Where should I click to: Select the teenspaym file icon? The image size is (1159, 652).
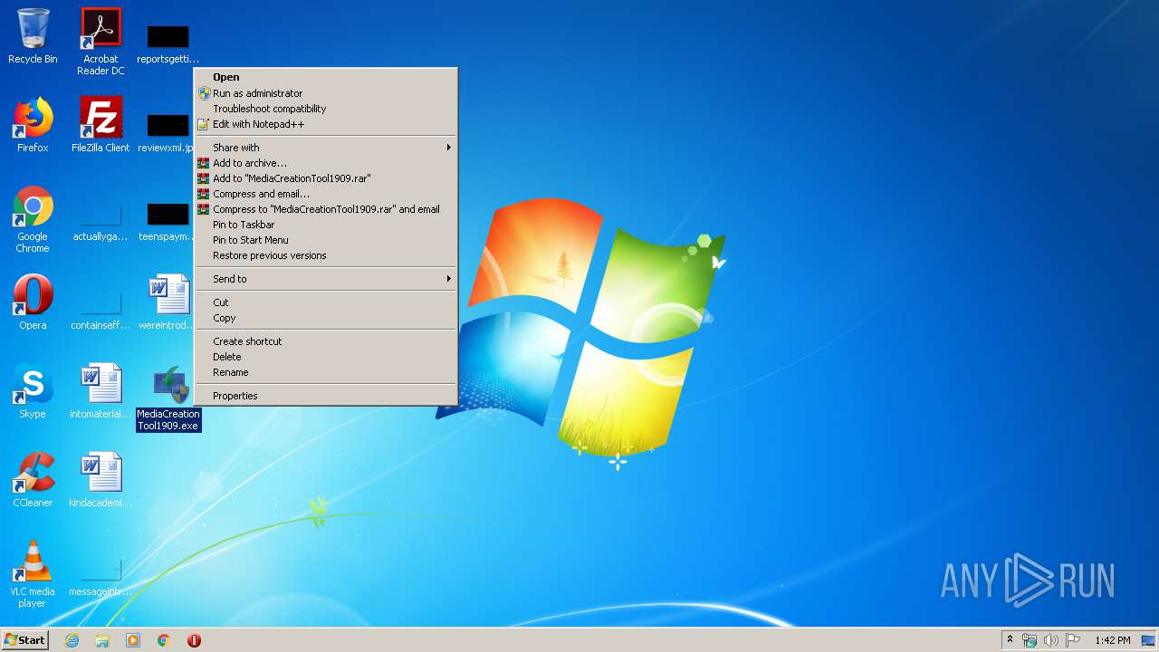(167, 221)
